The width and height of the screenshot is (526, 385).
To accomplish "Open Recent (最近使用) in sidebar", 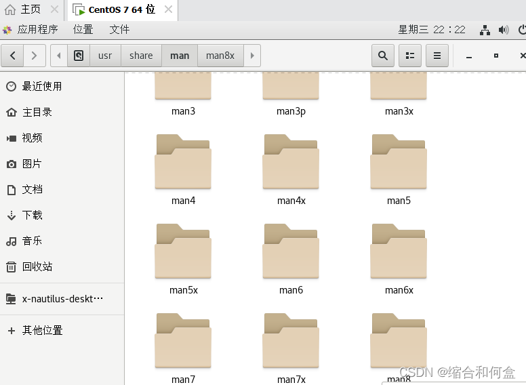I will click(62, 87).
